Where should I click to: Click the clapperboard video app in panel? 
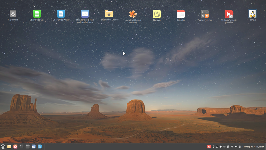(x=27, y=147)
